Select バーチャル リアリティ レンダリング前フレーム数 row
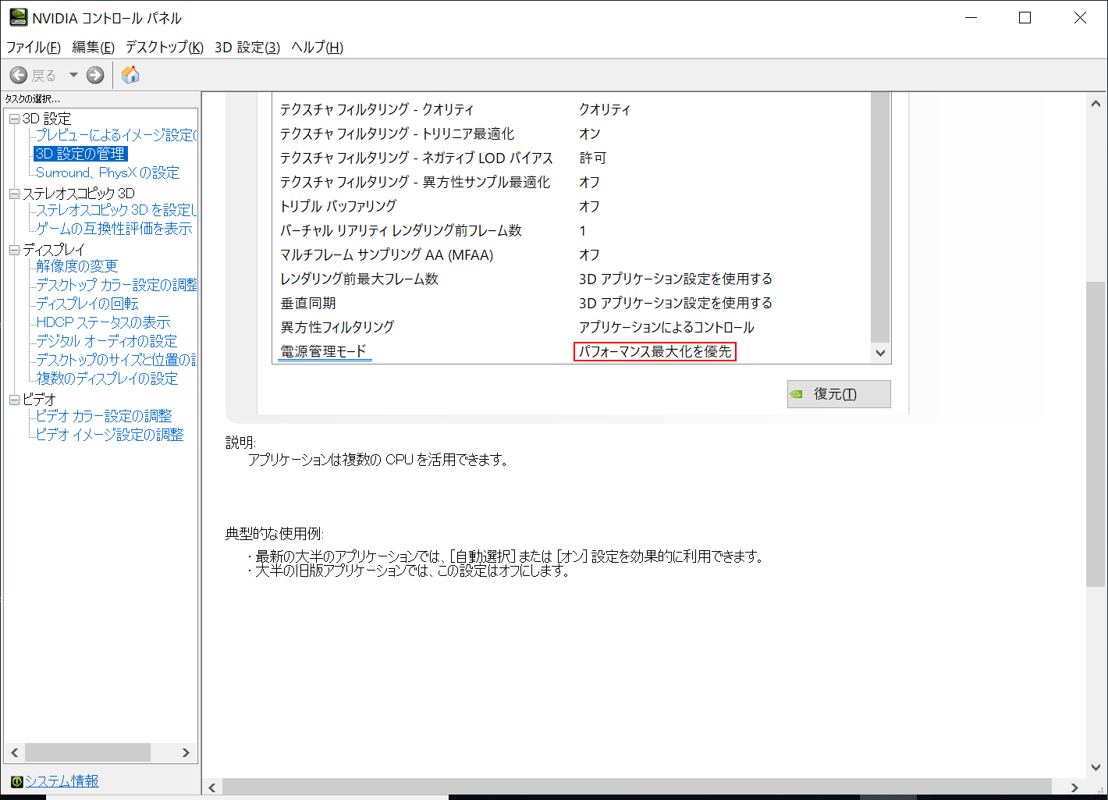 pyautogui.click(x=570, y=230)
